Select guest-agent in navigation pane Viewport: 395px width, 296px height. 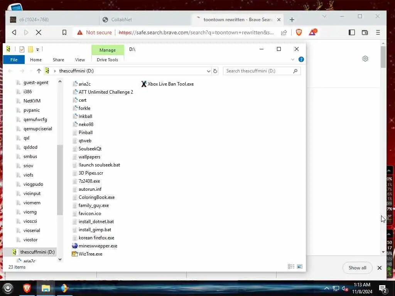click(x=35, y=82)
